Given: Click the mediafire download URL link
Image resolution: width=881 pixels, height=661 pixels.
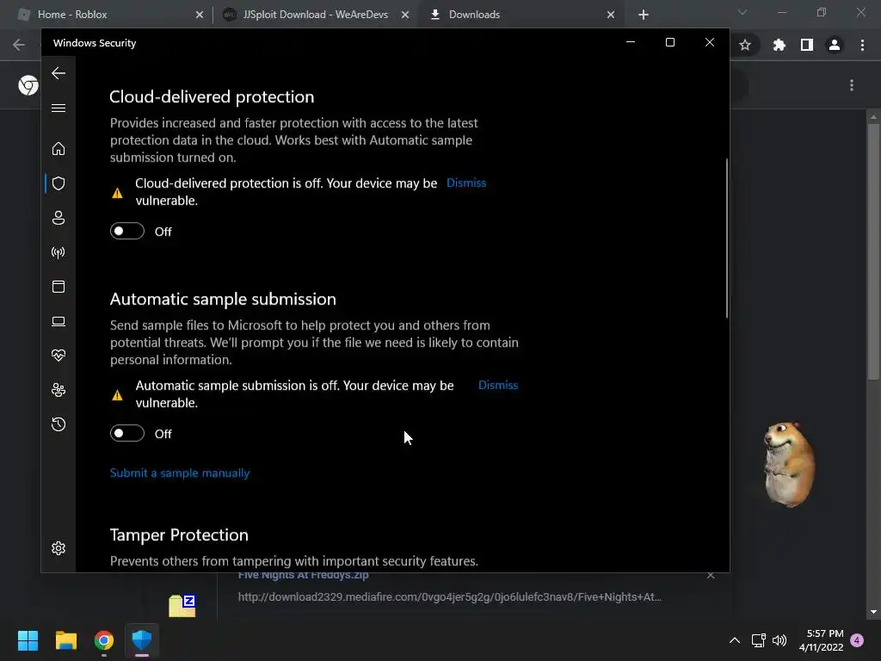Looking at the screenshot, I should coord(449,597).
